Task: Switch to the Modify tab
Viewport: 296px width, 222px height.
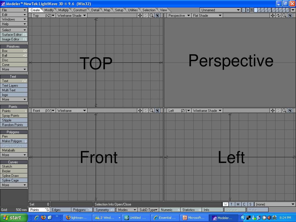Action: click(49, 10)
